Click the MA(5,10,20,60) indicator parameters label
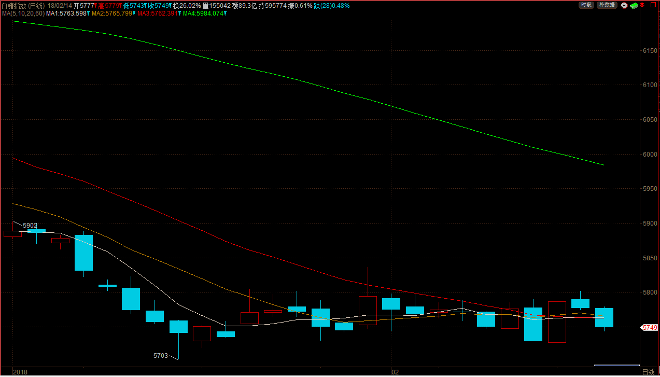This screenshot has height=377, width=660. (23, 13)
